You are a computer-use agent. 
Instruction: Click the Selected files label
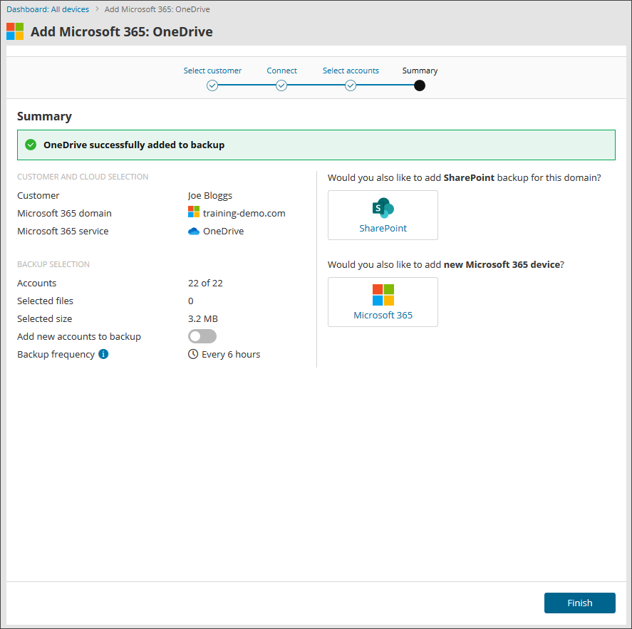(45, 301)
